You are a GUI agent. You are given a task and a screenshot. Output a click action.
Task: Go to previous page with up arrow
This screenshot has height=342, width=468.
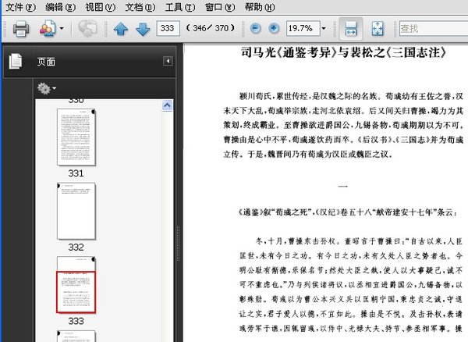(x=121, y=29)
